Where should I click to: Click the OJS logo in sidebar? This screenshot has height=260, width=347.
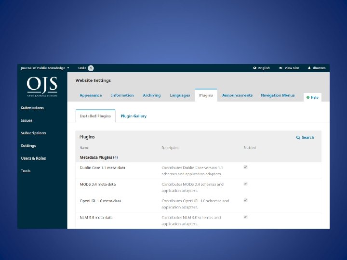coord(42,87)
